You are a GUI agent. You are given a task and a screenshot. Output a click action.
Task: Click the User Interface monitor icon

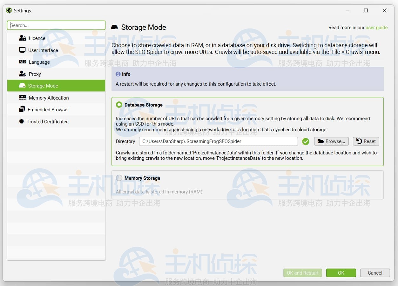pyautogui.click(x=22, y=50)
